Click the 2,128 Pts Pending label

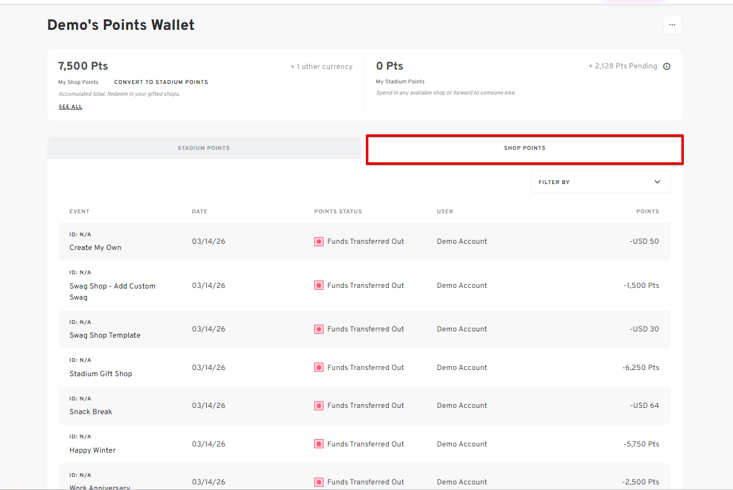point(622,66)
